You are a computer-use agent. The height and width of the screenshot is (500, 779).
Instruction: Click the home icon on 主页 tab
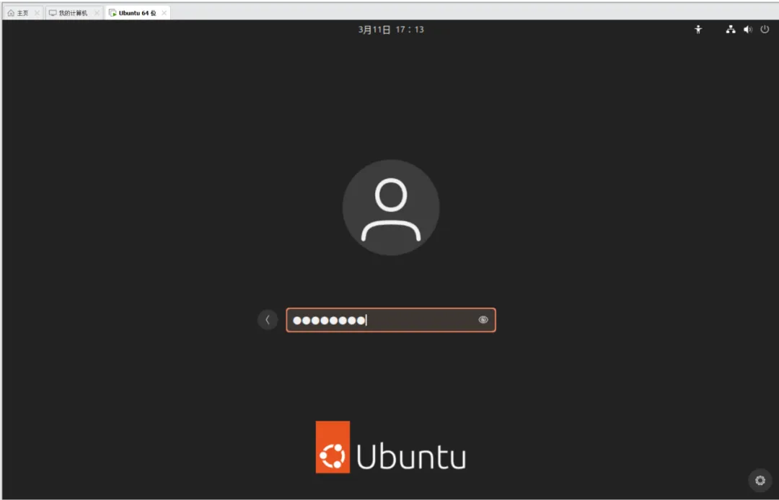[x=11, y=13]
